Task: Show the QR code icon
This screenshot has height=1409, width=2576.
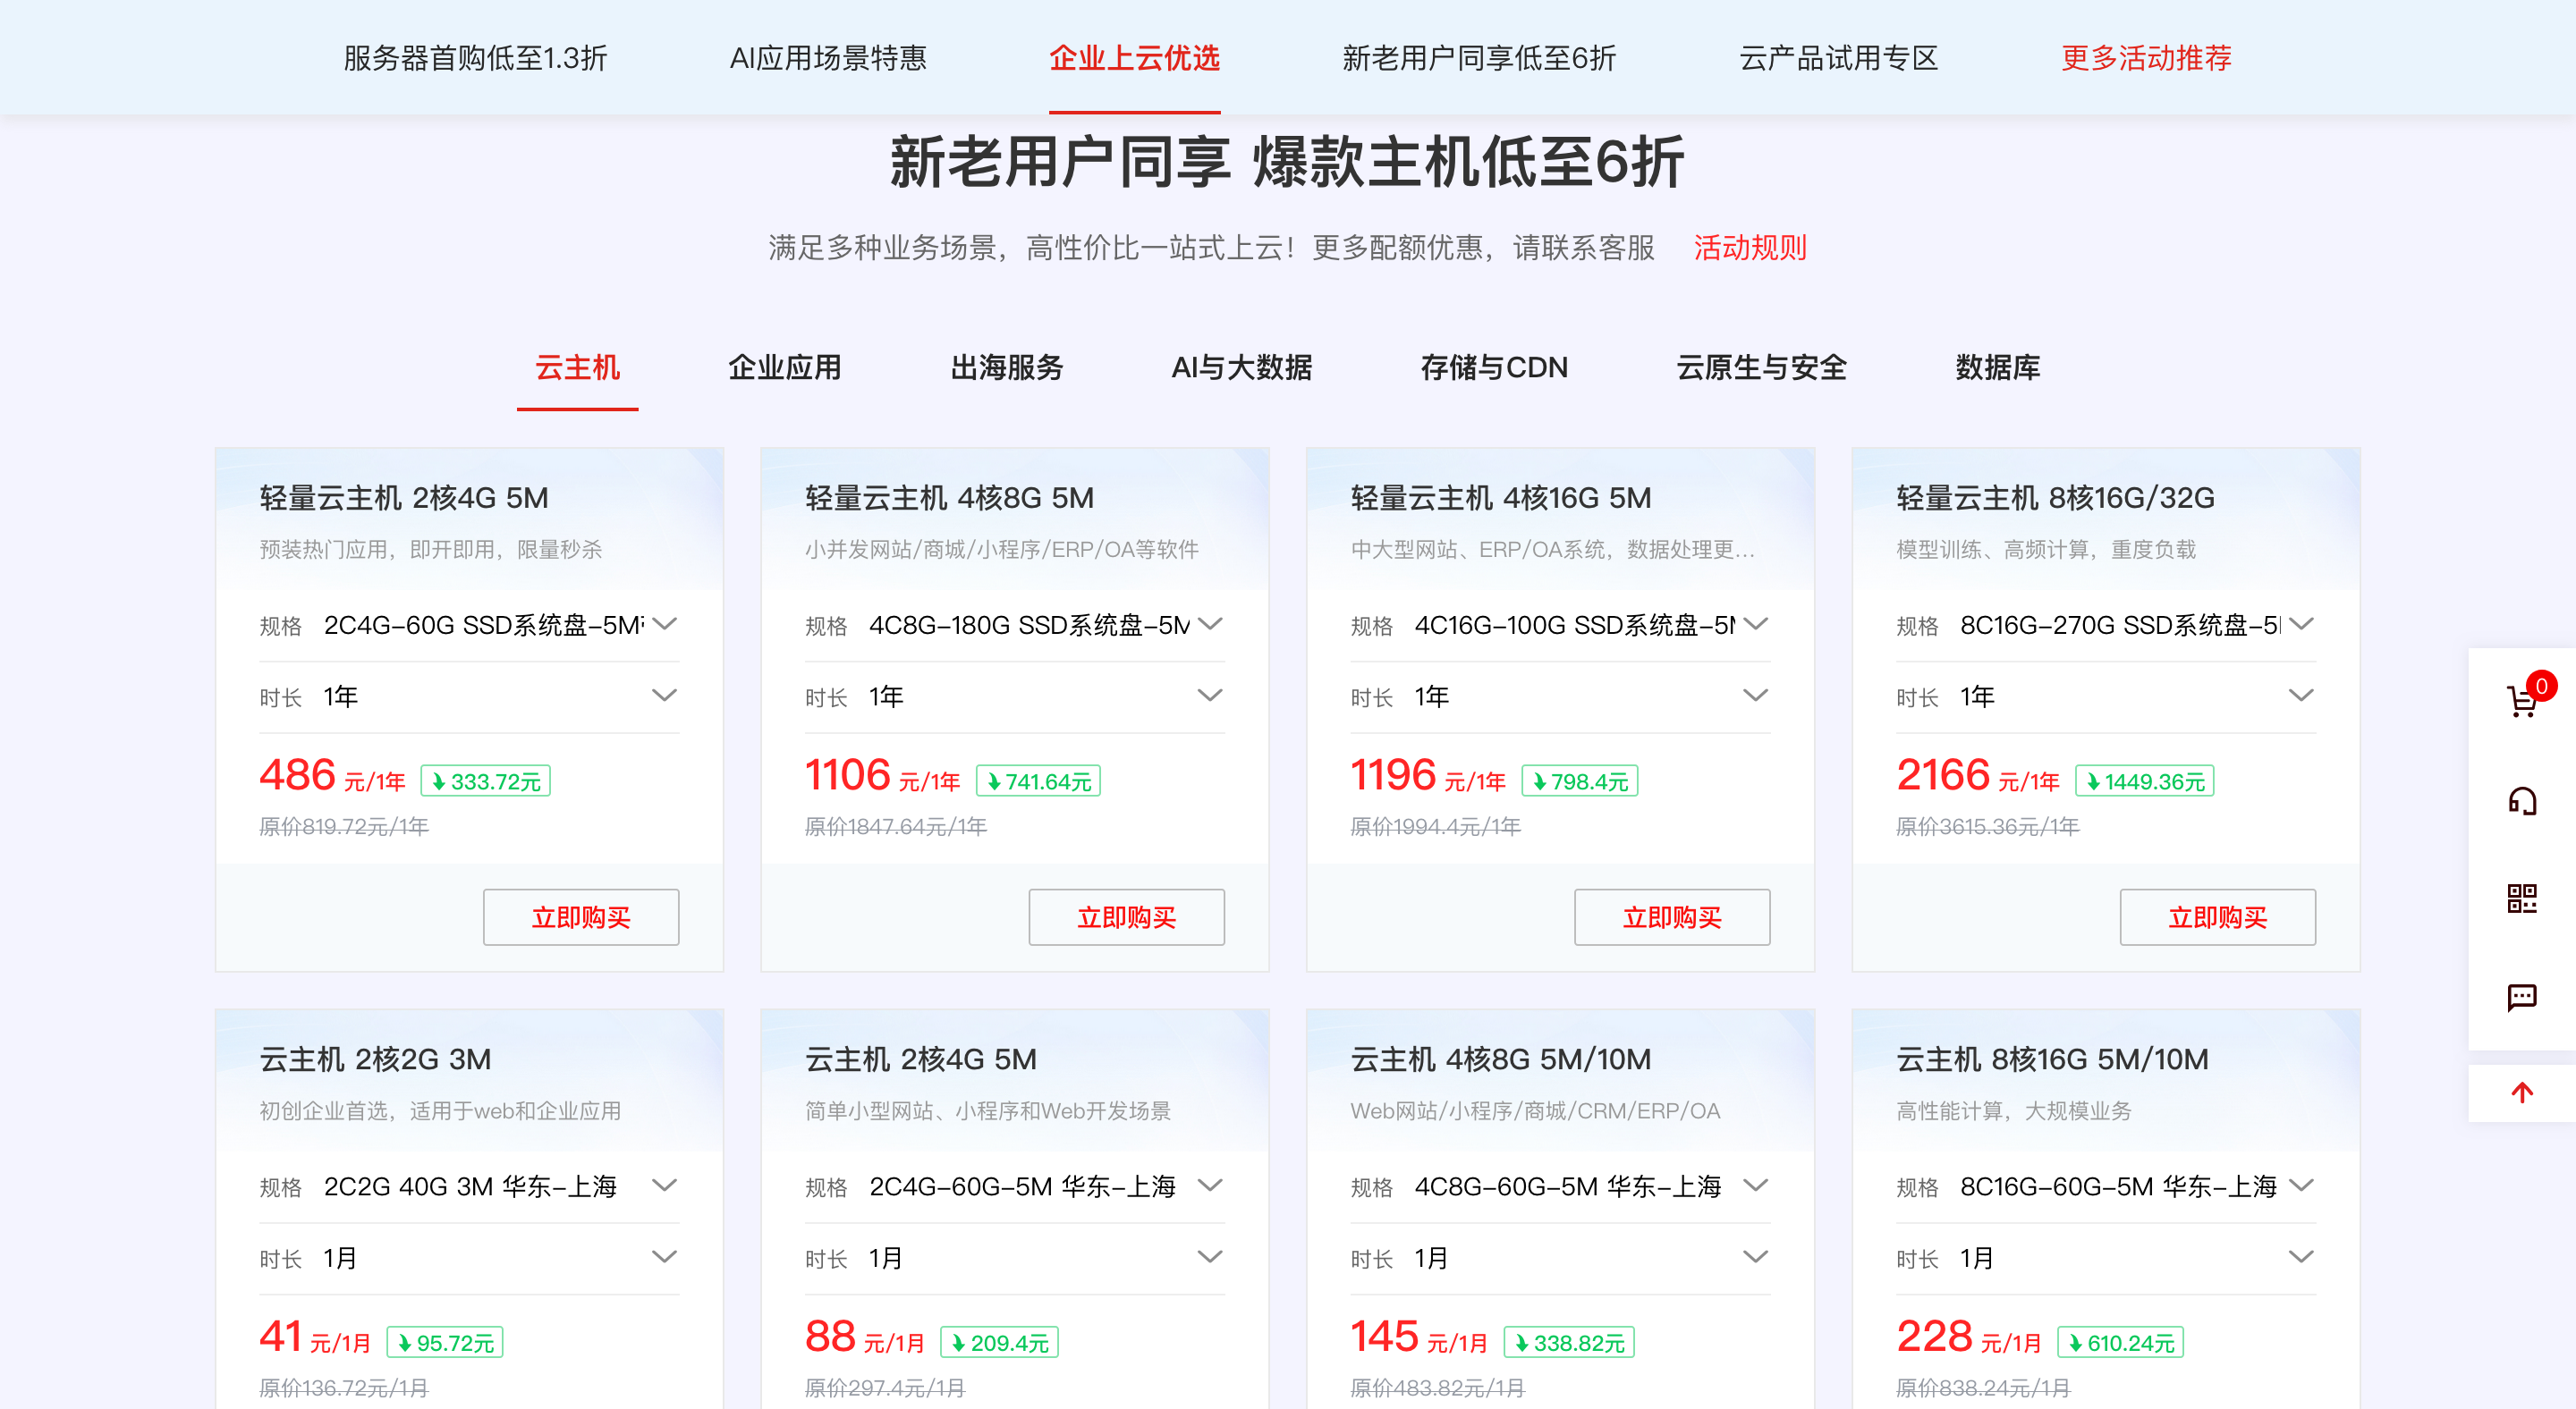Action: (2521, 899)
